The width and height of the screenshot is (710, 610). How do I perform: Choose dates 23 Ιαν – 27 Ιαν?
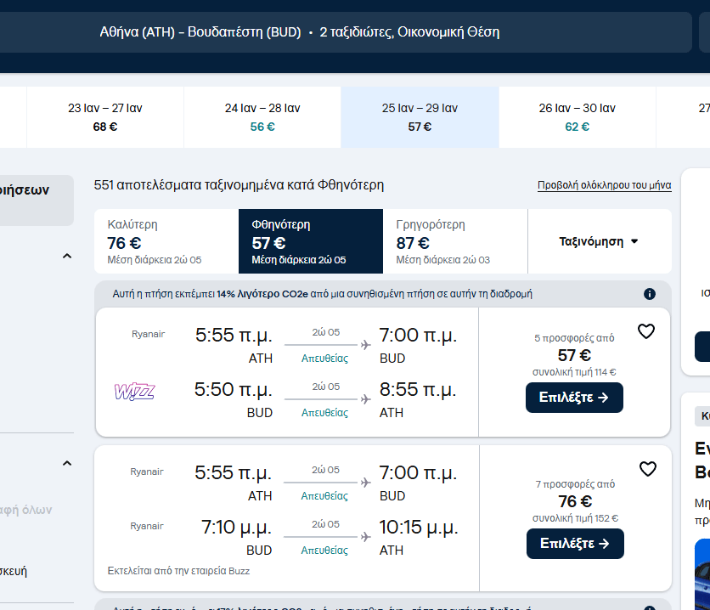(105, 117)
